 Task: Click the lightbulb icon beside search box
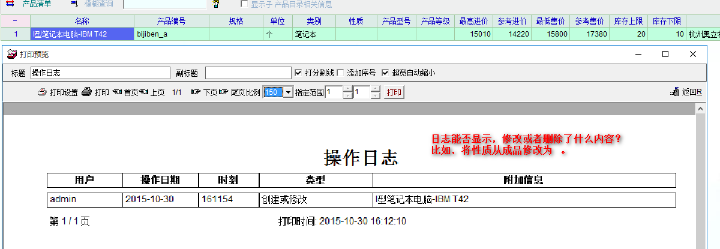pyautogui.click(x=216, y=4)
